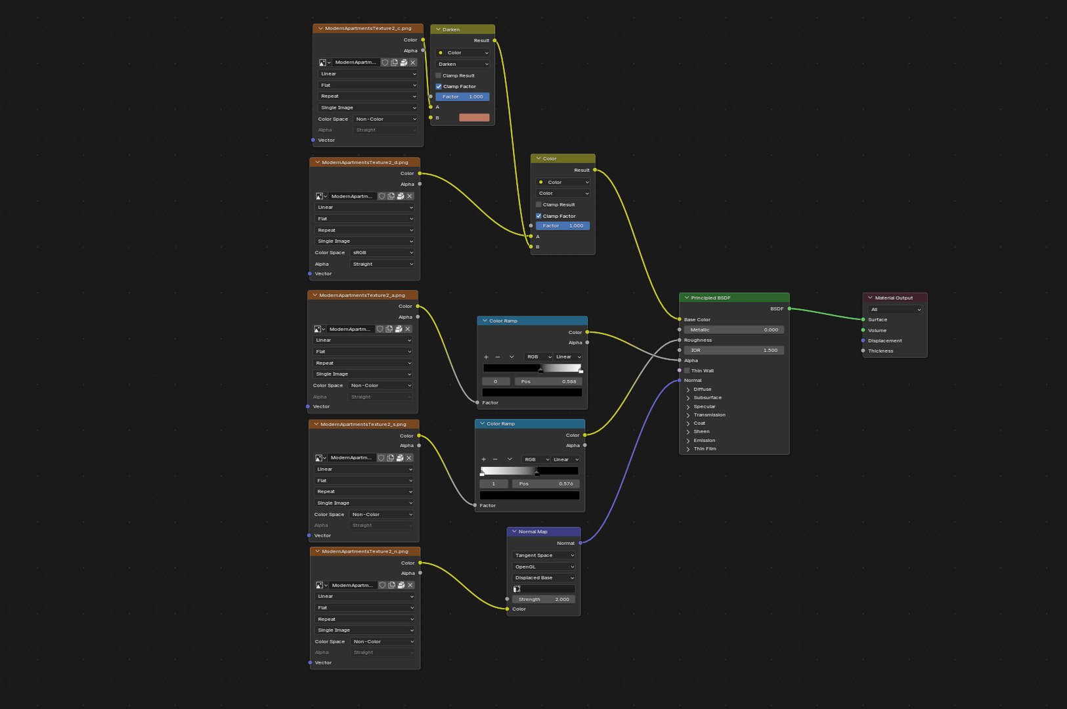The height and width of the screenshot is (709, 1067).
Task: Click Pos 0.576 field in lower Color Ramp
Action: click(x=546, y=484)
